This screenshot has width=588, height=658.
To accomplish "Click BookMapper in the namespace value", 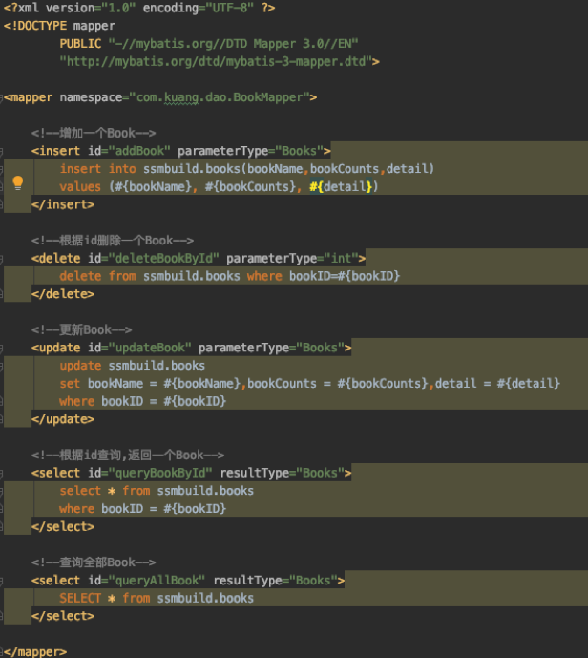I will (x=268, y=97).
